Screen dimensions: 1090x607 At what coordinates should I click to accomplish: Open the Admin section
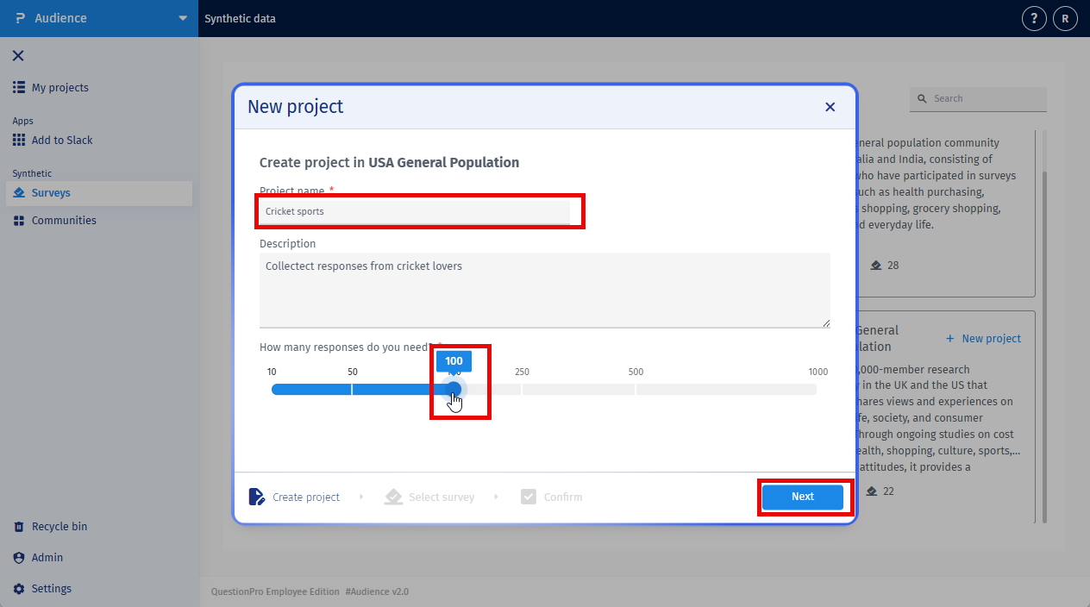(x=46, y=557)
